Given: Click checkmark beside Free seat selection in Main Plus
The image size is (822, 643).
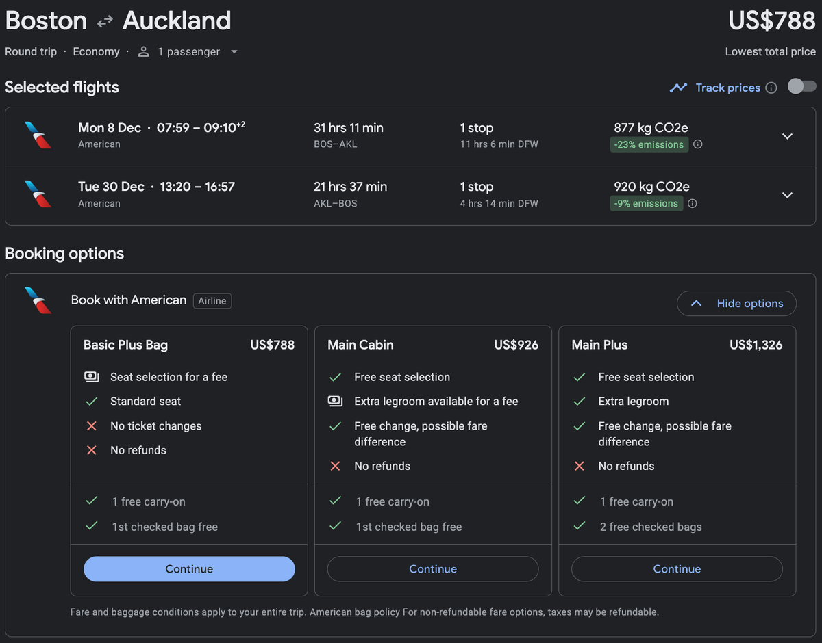Looking at the screenshot, I should pos(580,377).
